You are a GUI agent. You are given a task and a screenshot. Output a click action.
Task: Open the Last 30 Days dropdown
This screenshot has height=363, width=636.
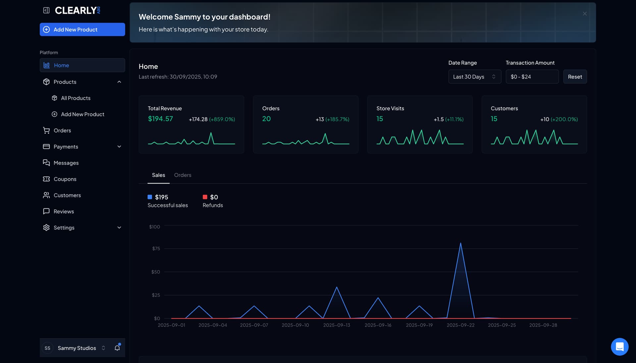(x=474, y=77)
